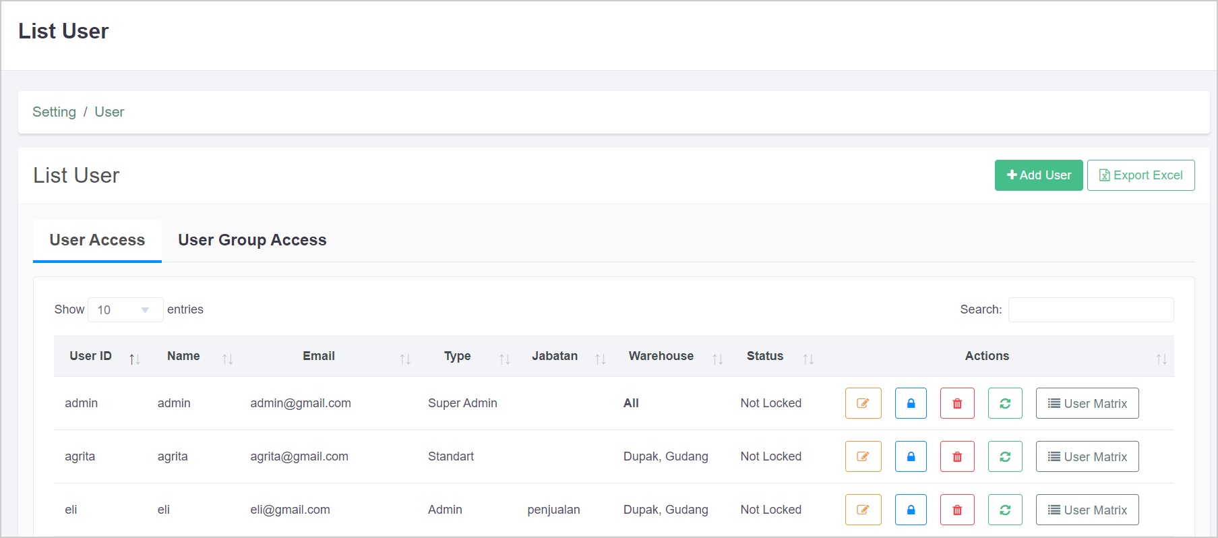Viewport: 1218px width, 538px height.
Task: Select the User Access tab
Action: (97, 240)
